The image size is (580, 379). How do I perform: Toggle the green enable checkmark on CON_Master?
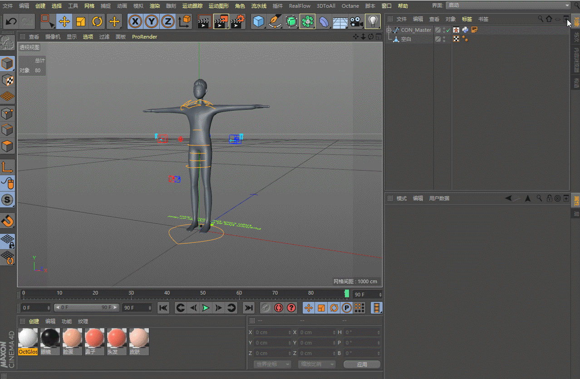(448, 30)
